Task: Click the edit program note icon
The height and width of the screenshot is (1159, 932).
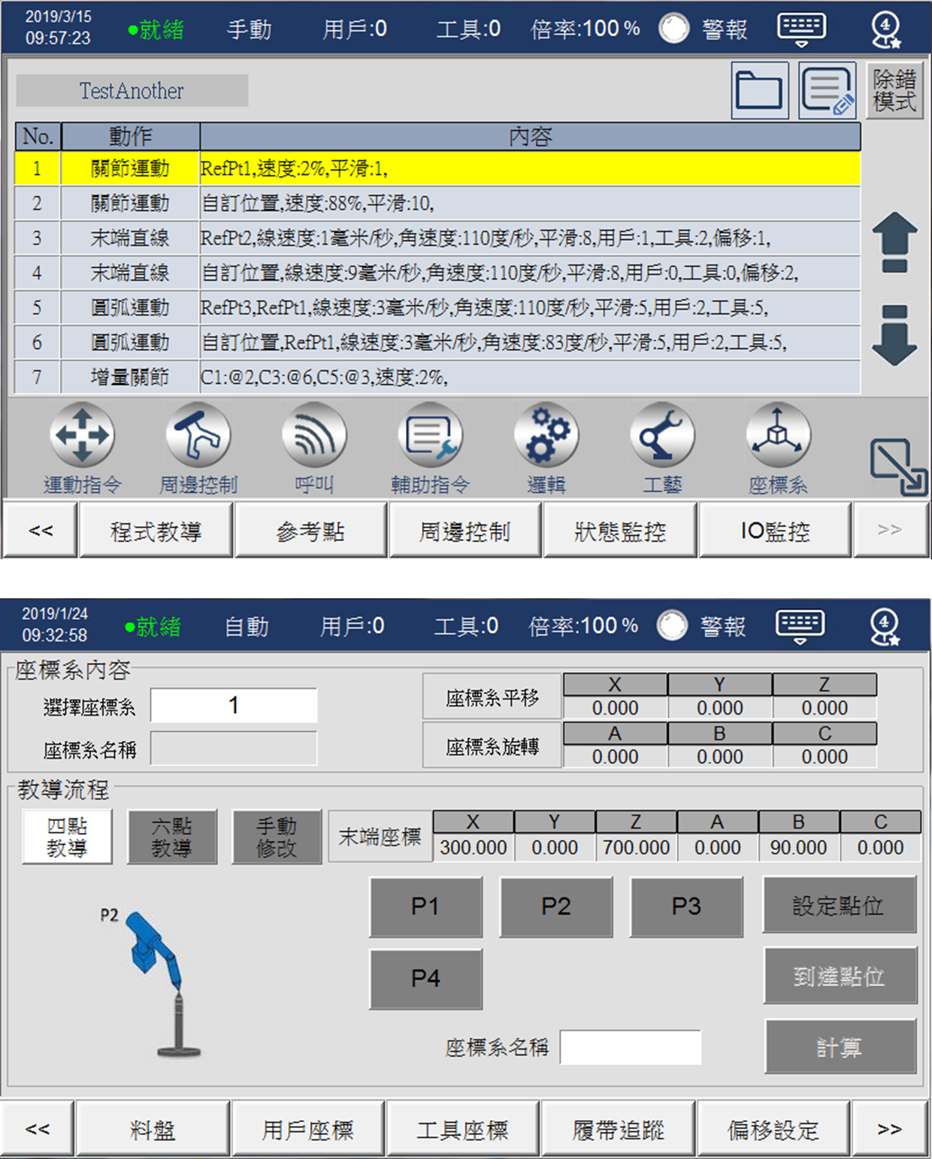Action: pyautogui.click(x=827, y=91)
